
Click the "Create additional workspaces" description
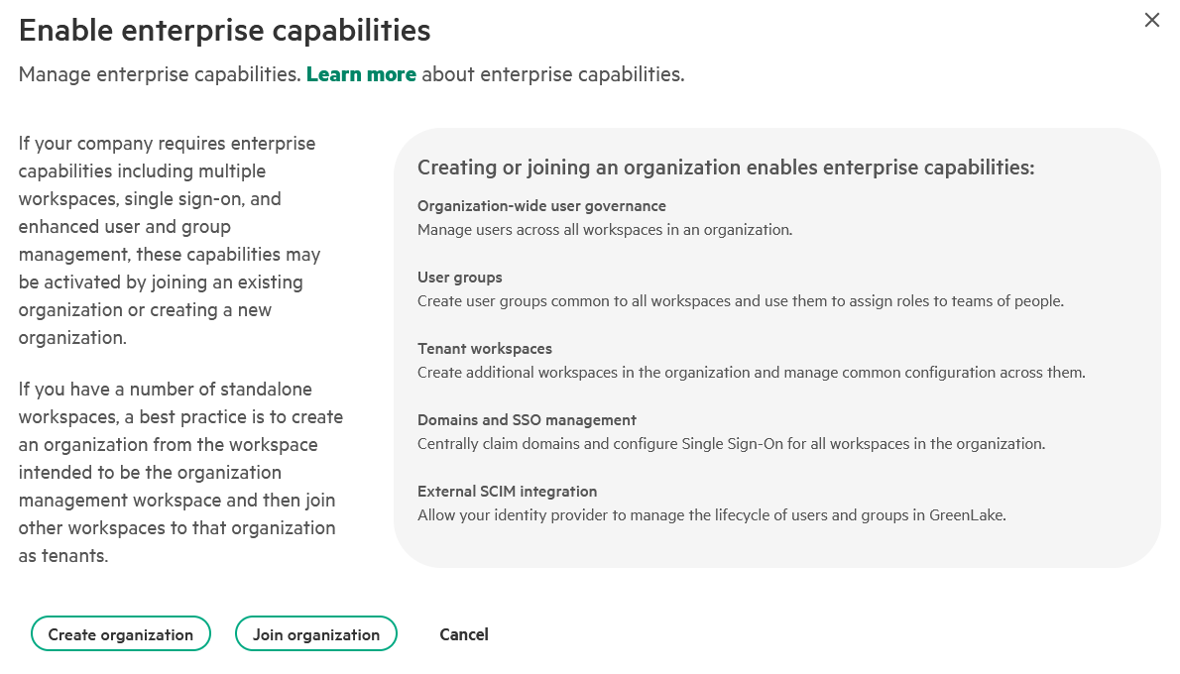coord(751,373)
